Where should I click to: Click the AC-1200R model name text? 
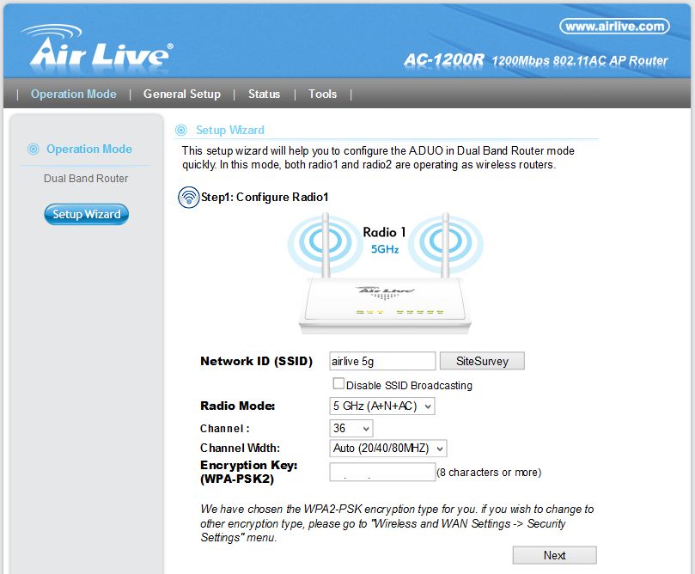(x=444, y=59)
